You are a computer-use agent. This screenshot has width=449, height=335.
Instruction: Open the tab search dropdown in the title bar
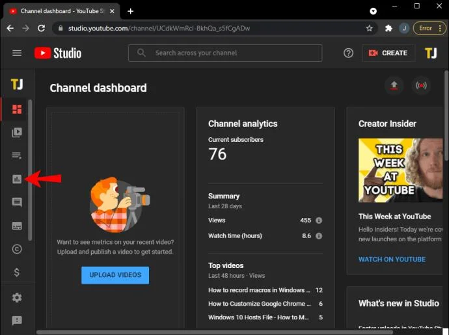click(x=373, y=11)
